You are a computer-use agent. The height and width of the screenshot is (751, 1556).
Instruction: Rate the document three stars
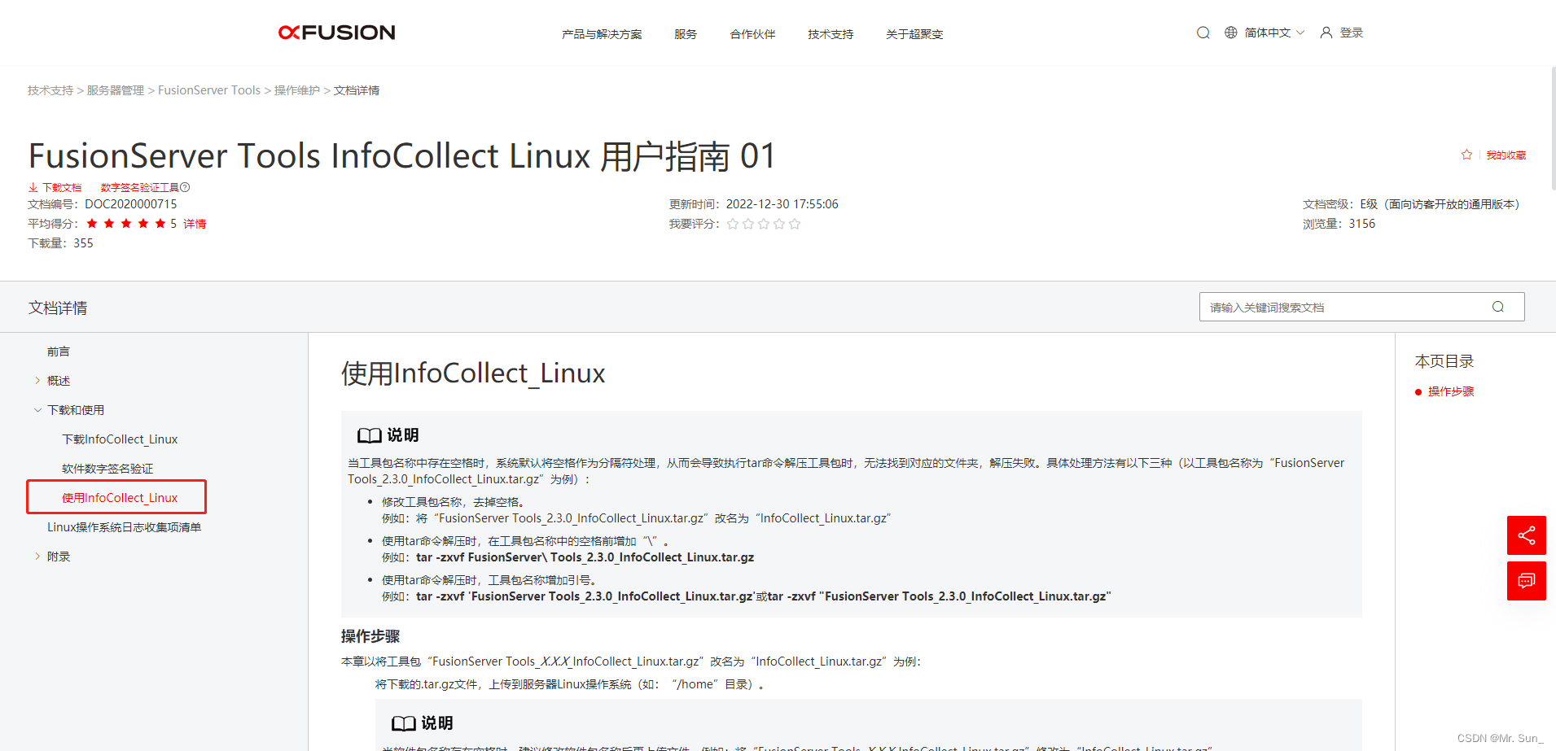[x=764, y=224]
